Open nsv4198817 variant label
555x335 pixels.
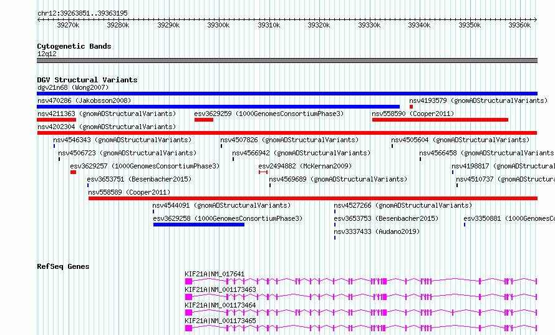pyautogui.click(x=503, y=166)
